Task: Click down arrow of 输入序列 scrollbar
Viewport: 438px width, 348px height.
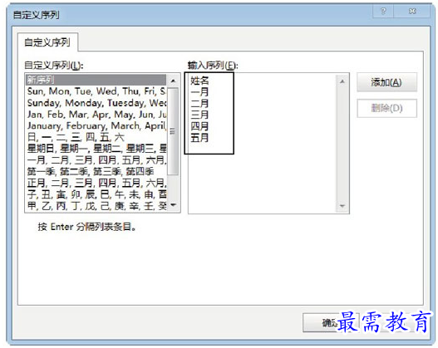Action: point(342,206)
